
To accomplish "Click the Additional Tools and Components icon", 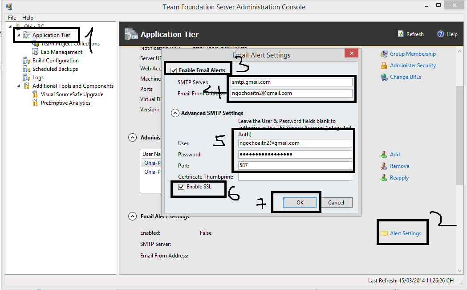I will tap(27, 86).
